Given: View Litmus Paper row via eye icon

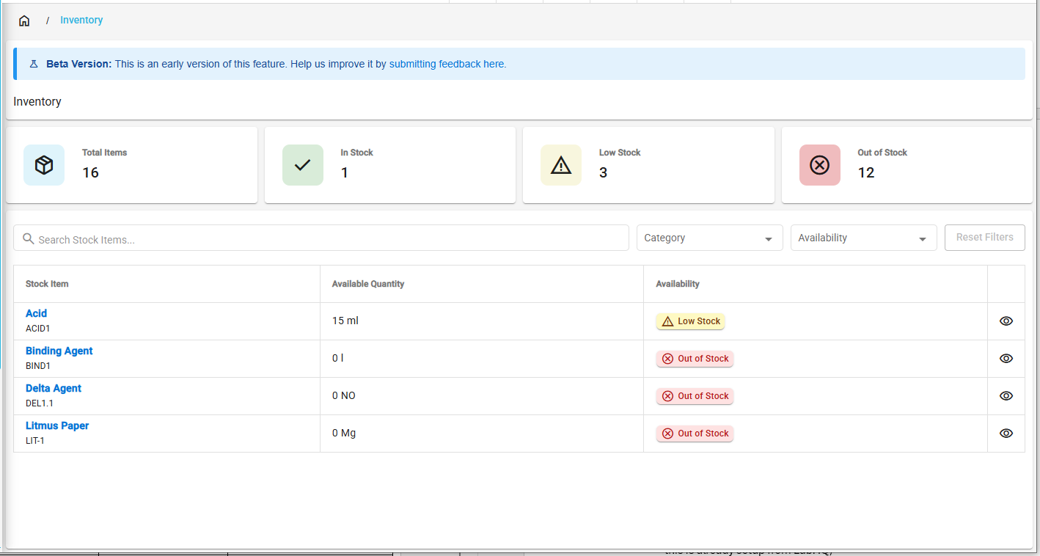Looking at the screenshot, I should pos(1006,434).
